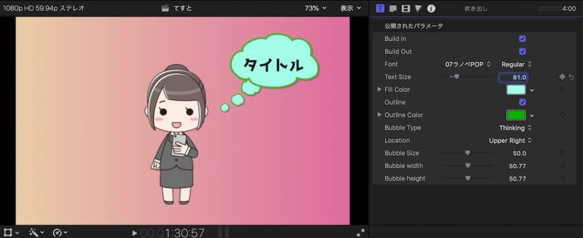Screen dimensions: 583x238
Task: Click the green Outline Color swatch
Action: [x=516, y=115]
